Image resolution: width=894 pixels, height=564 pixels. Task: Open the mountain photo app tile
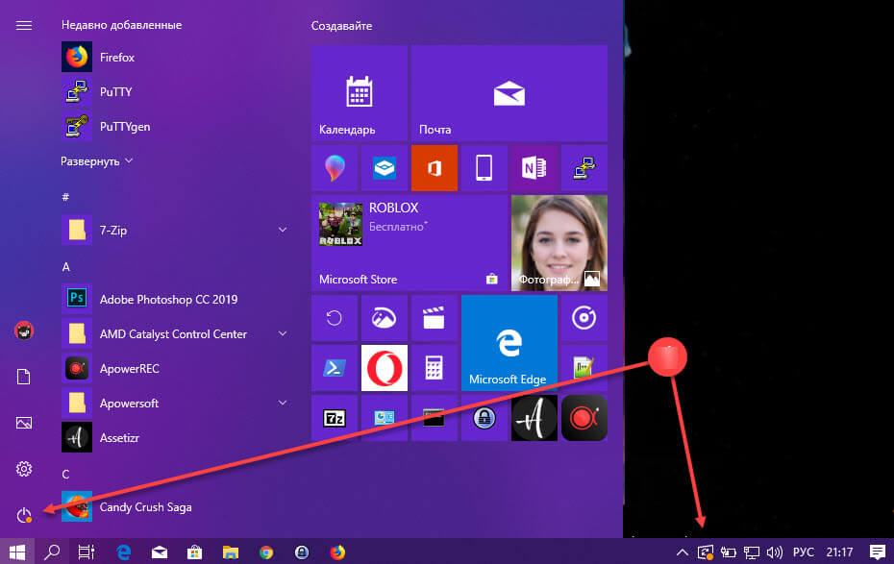385,318
